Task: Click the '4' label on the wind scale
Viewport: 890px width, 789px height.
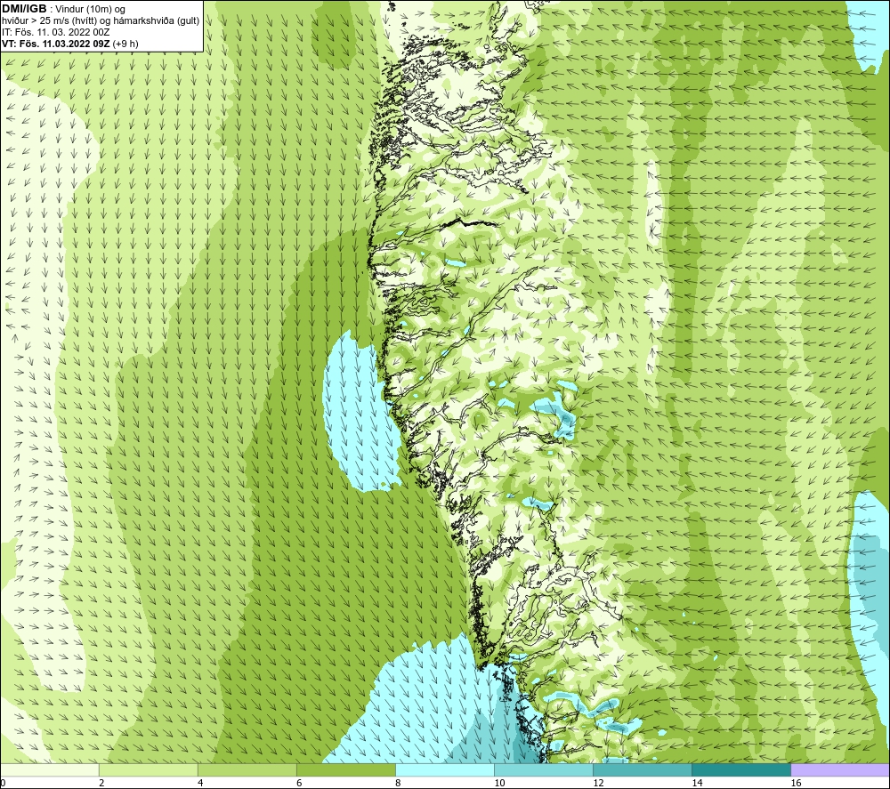Action: [x=200, y=783]
